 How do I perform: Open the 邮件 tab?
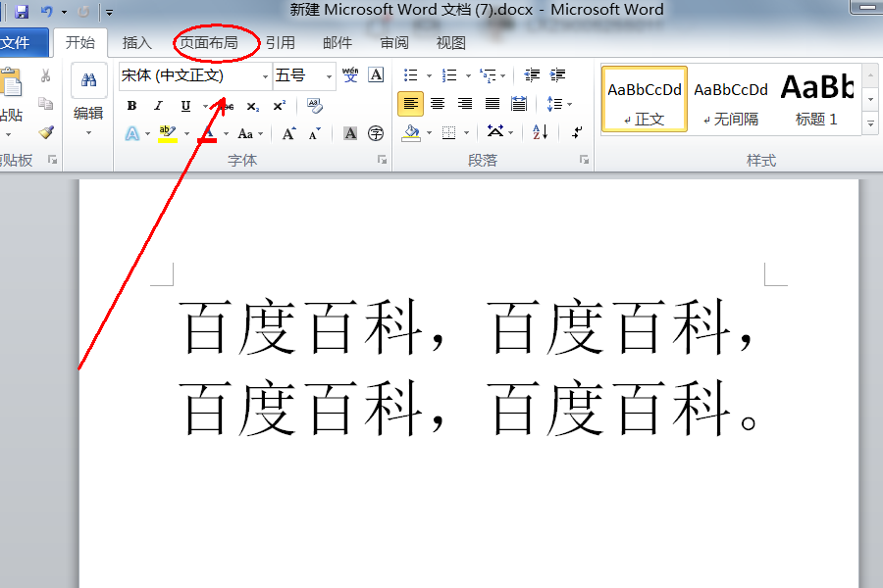pos(338,43)
